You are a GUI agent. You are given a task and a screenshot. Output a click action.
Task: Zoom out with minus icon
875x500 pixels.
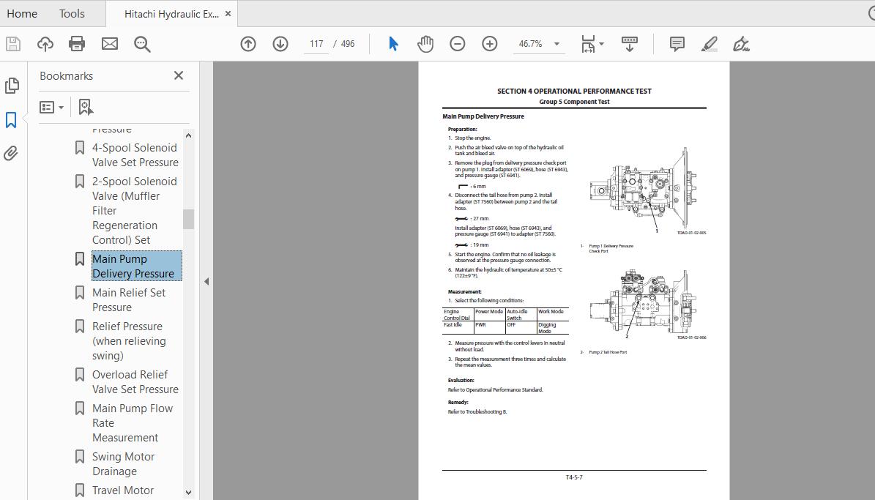[457, 43]
